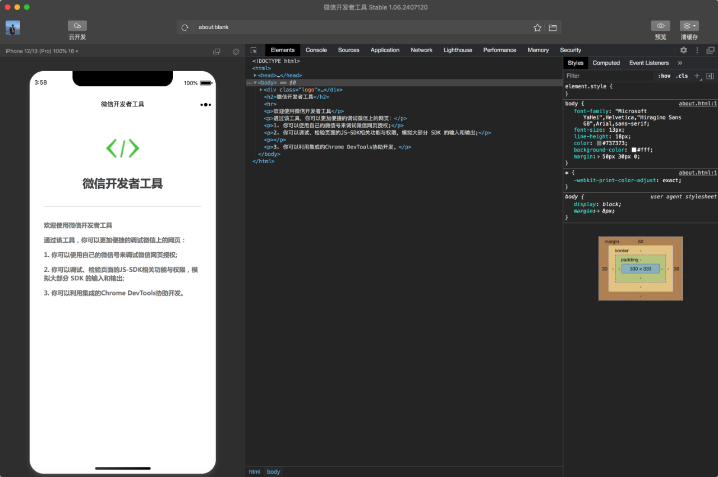
Task: Open the Sources tab
Action: pos(348,50)
